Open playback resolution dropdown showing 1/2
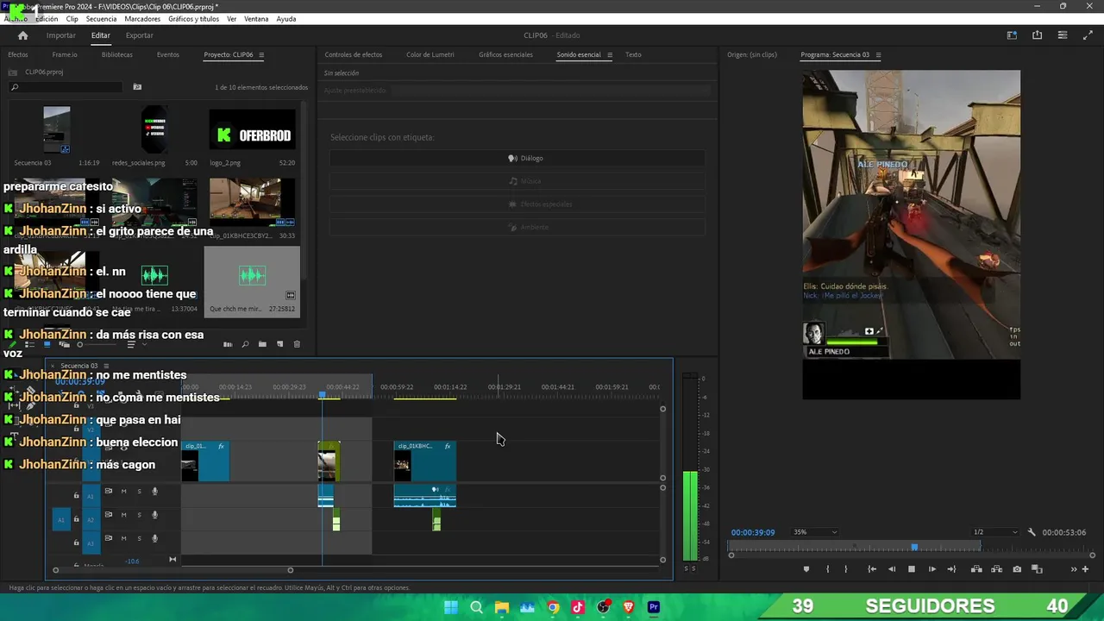The width and height of the screenshot is (1104, 621). click(994, 532)
